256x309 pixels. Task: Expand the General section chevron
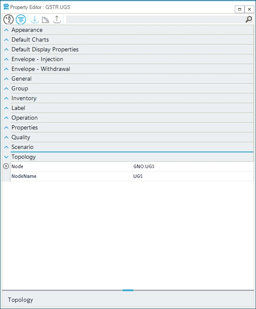click(6, 79)
